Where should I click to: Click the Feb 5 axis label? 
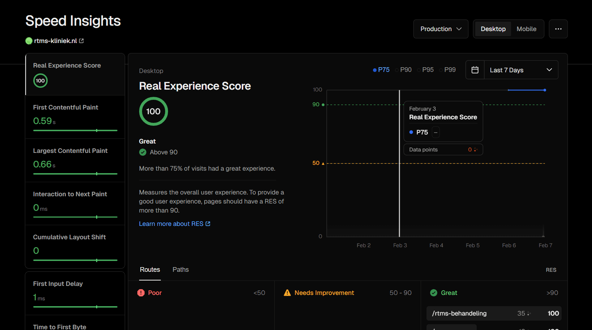[x=472, y=245]
